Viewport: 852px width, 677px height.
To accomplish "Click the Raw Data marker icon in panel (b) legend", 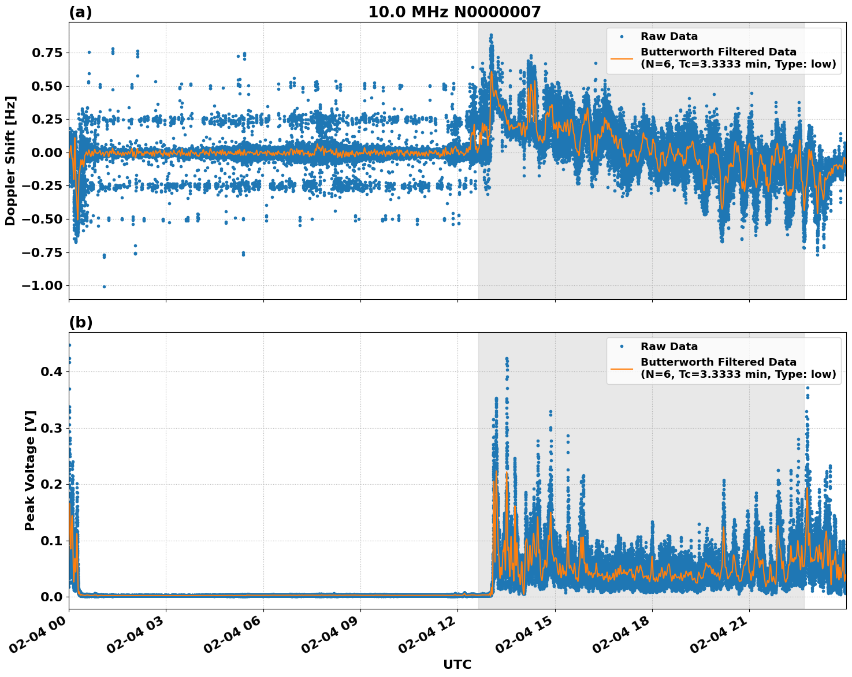I will [x=622, y=346].
